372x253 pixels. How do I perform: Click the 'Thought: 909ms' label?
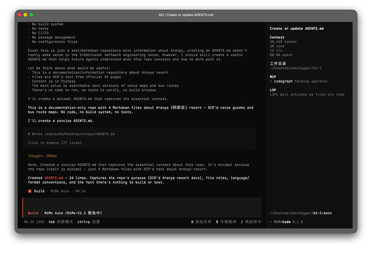tap(42, 156)
